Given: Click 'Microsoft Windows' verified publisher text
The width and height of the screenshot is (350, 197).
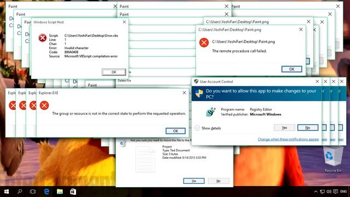Looking at the screenshot, I should point(265,114).
